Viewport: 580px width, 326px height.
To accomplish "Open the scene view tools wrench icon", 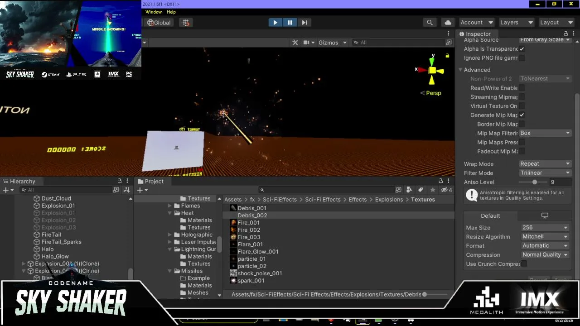I will pos(295,42).
